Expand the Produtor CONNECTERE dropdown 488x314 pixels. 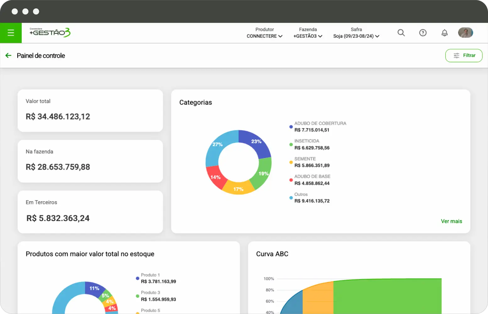pos(264,33)
